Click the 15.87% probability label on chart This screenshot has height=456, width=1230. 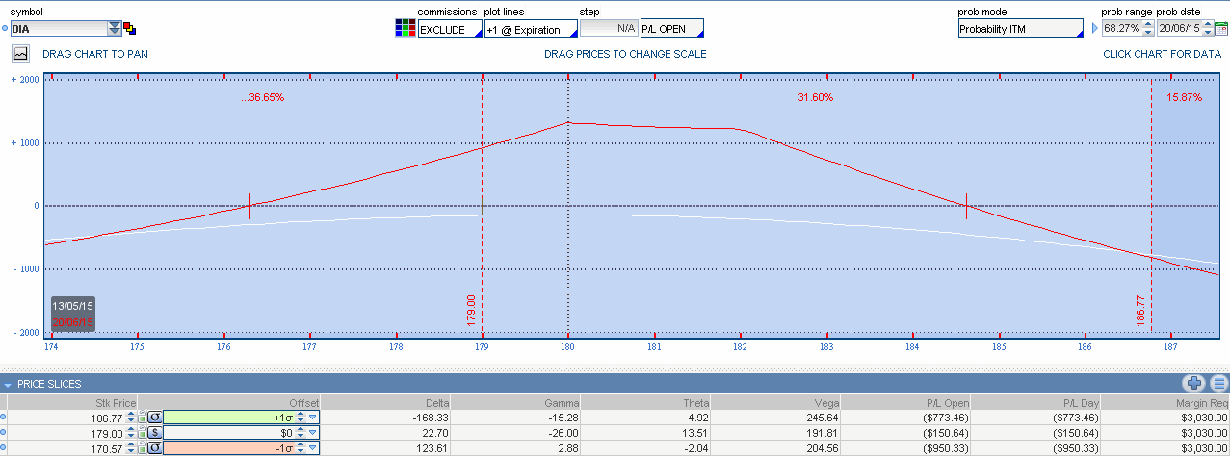[1184, 98]
